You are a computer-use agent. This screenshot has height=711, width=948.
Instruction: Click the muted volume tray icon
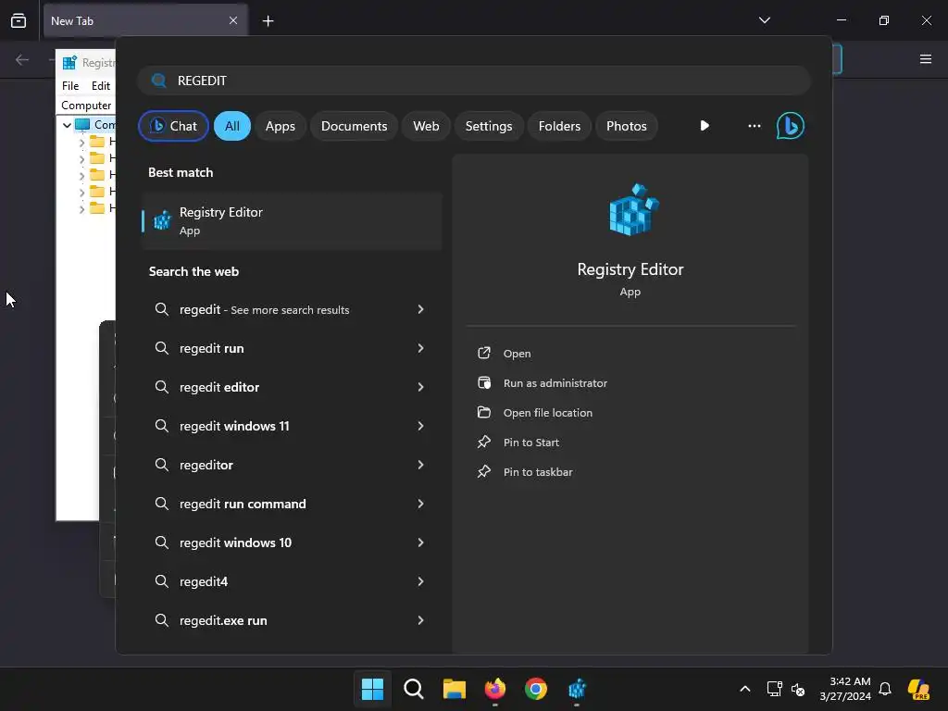click(798, 689)
